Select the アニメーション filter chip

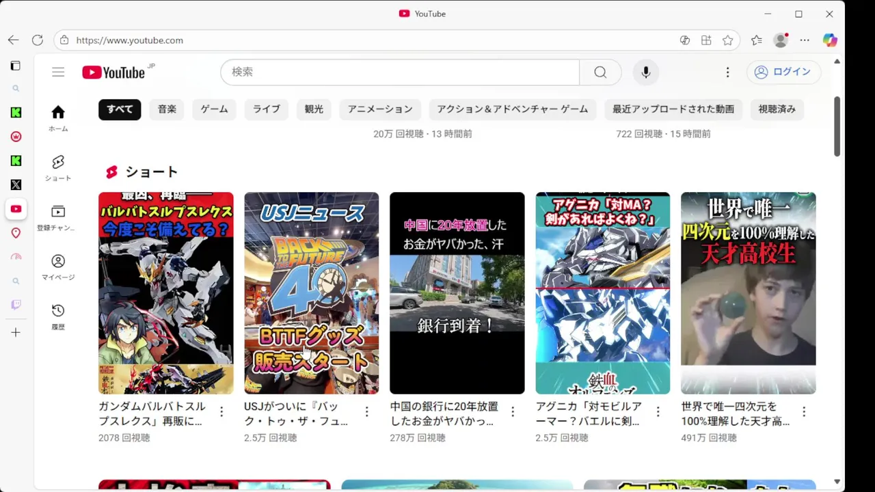pyautogui.click(x=380, y=109)
